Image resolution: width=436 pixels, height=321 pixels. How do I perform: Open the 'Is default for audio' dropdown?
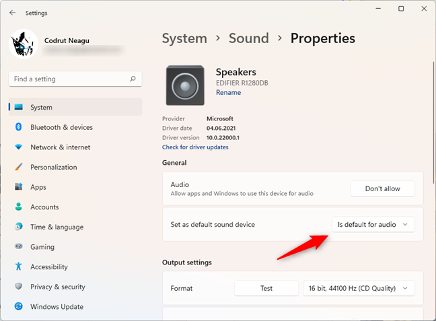tap(373, 225)
